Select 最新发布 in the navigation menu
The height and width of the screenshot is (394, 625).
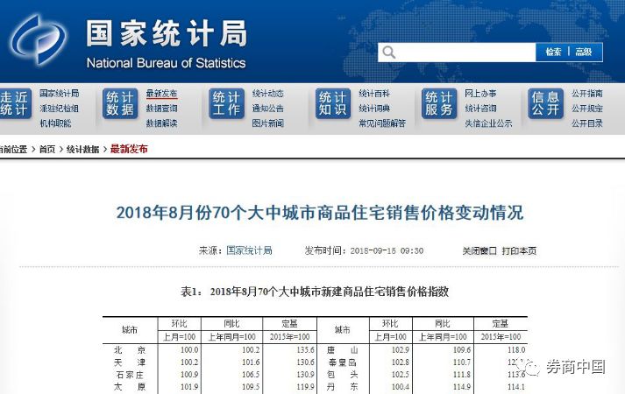161,93
